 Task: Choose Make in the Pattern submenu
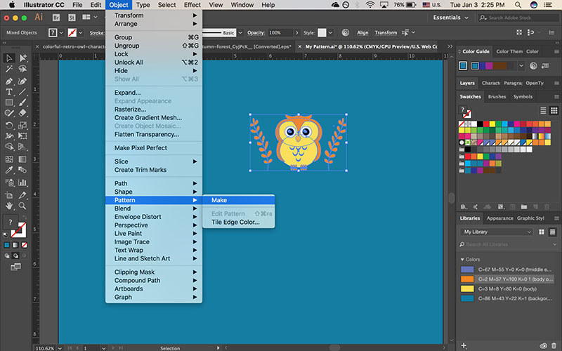(239, 200)
